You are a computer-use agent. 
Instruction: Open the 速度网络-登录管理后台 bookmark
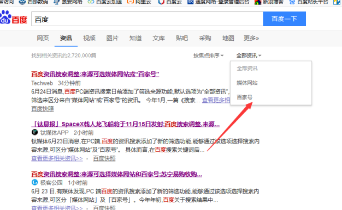218,2
